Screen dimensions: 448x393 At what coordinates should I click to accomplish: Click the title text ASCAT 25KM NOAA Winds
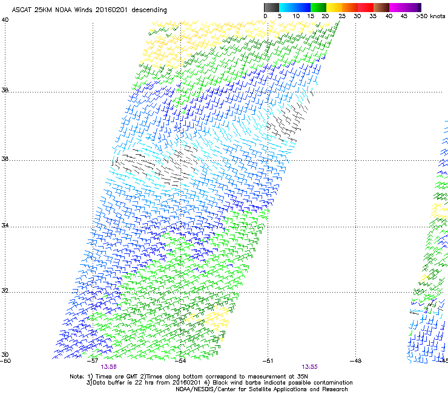(52, 10)
